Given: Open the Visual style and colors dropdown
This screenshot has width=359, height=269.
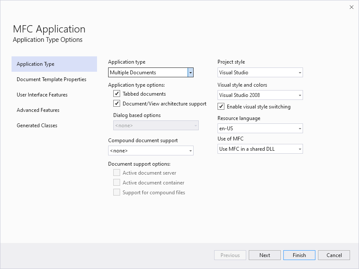Looking at the screenshot, I should [x=260, y=95].
